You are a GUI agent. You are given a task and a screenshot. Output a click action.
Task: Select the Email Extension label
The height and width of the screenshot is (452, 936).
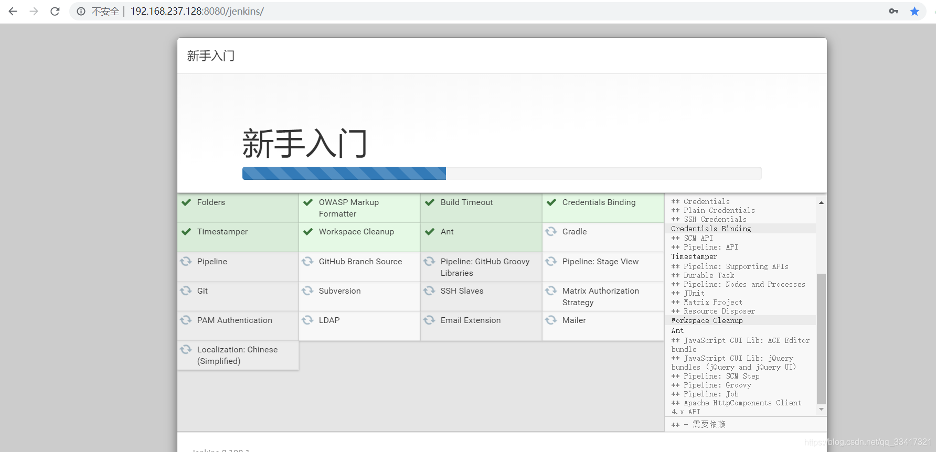tap(471, 320)
